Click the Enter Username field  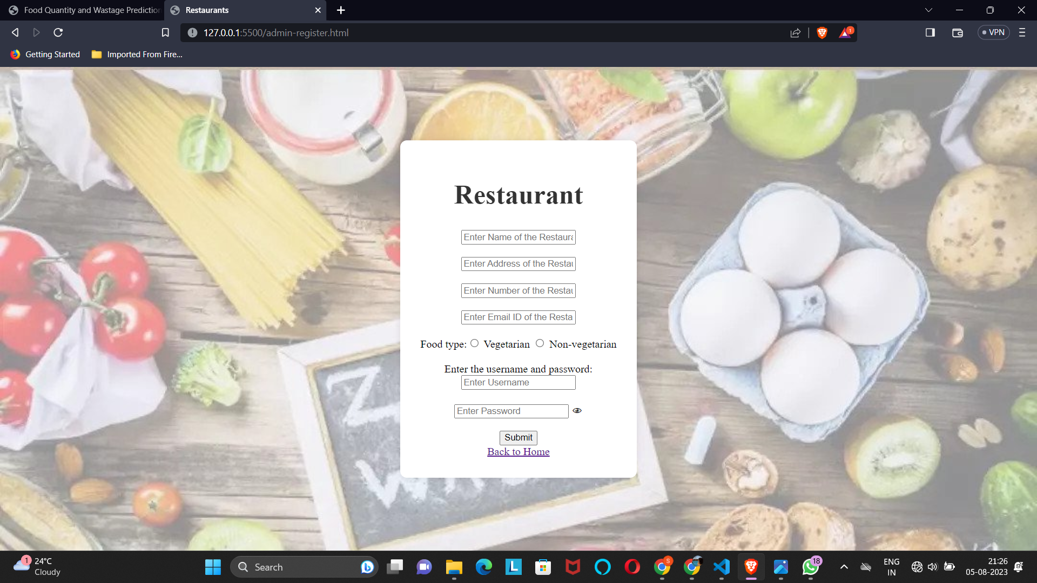point(518,383)
